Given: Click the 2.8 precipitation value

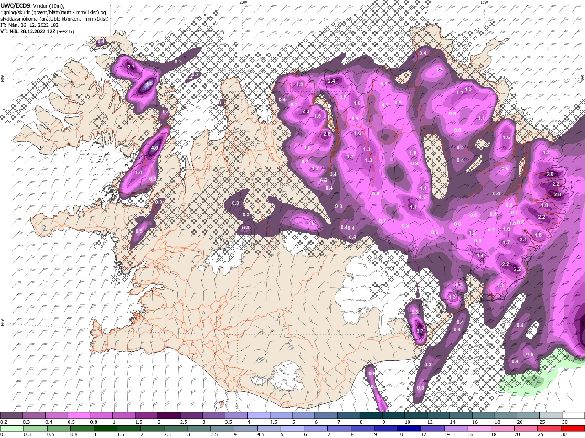Looking at the screenshot, I should (x=557, y=194).
